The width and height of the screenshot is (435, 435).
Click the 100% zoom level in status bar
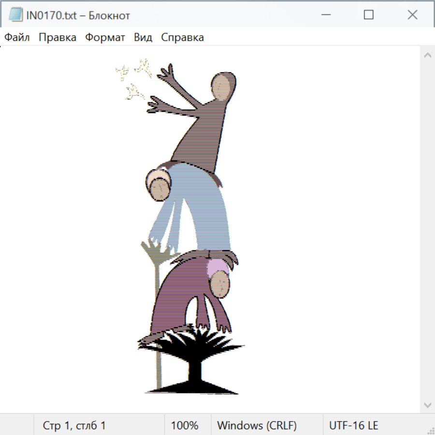185,425
